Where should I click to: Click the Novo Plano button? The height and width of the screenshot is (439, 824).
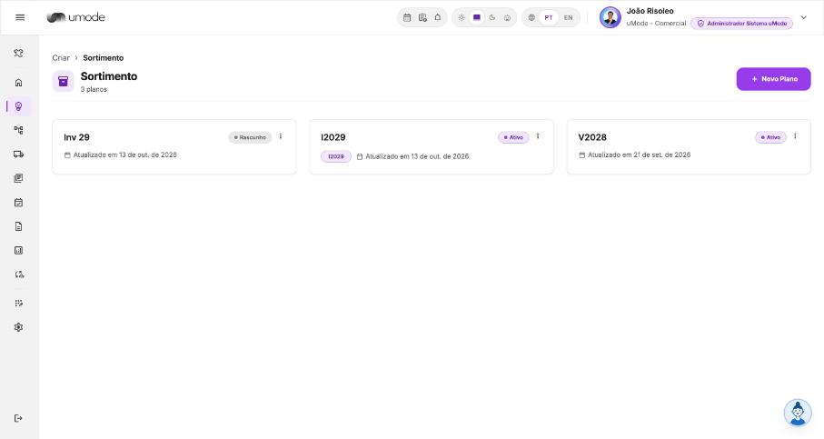coord(773,79)
